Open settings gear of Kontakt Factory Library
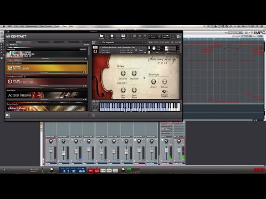This screenshot has width=266, height=199. pos(85,72)
